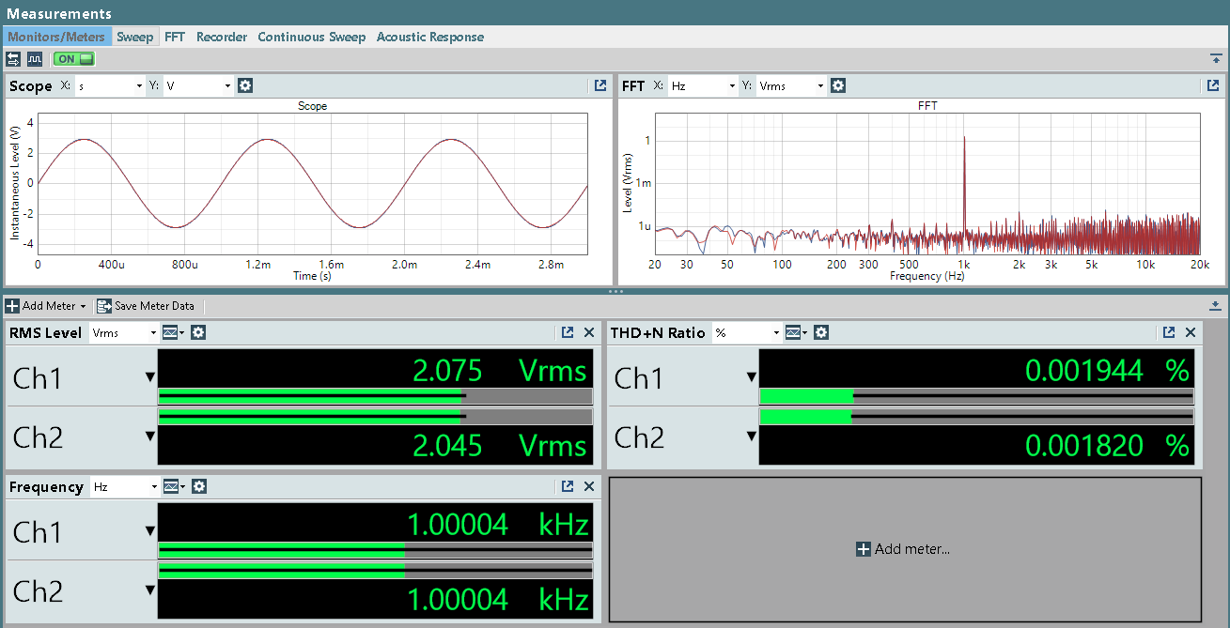
Task: Click the RMS Level meter display-type icon
Action: tap(170, 332)
